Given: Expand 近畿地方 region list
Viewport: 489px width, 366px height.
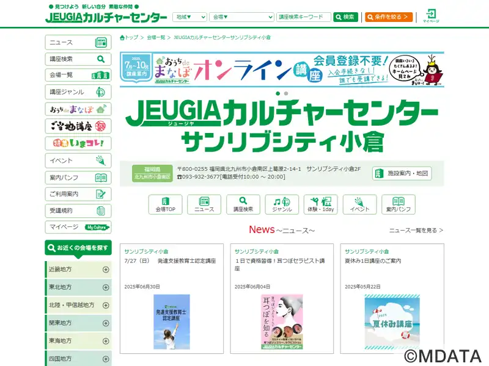Looking at the screenshot, I should (78, 270).
